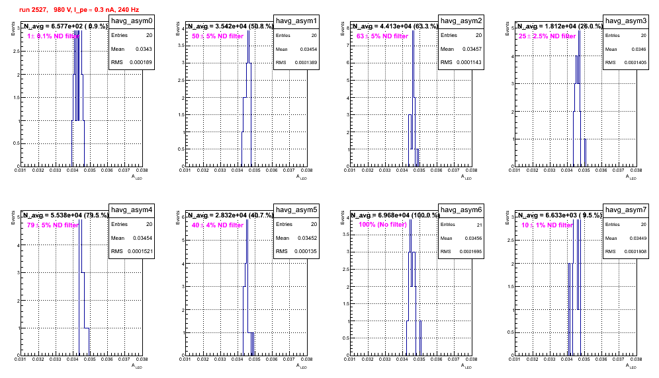Click Mean value 0.03449
Image resolution: width=659 pixels, height=378 pixels.
[638, 238]
